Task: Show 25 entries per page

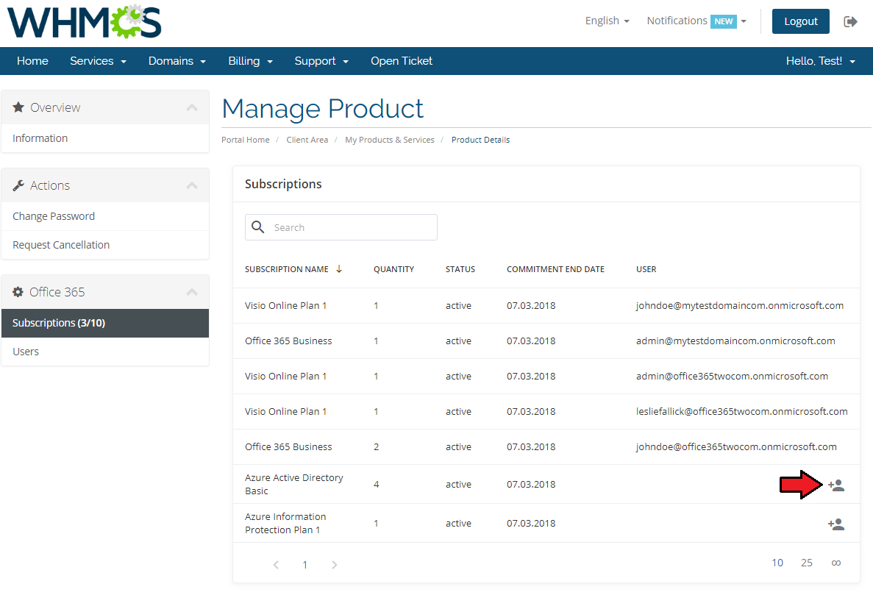Action: point(807,563)
